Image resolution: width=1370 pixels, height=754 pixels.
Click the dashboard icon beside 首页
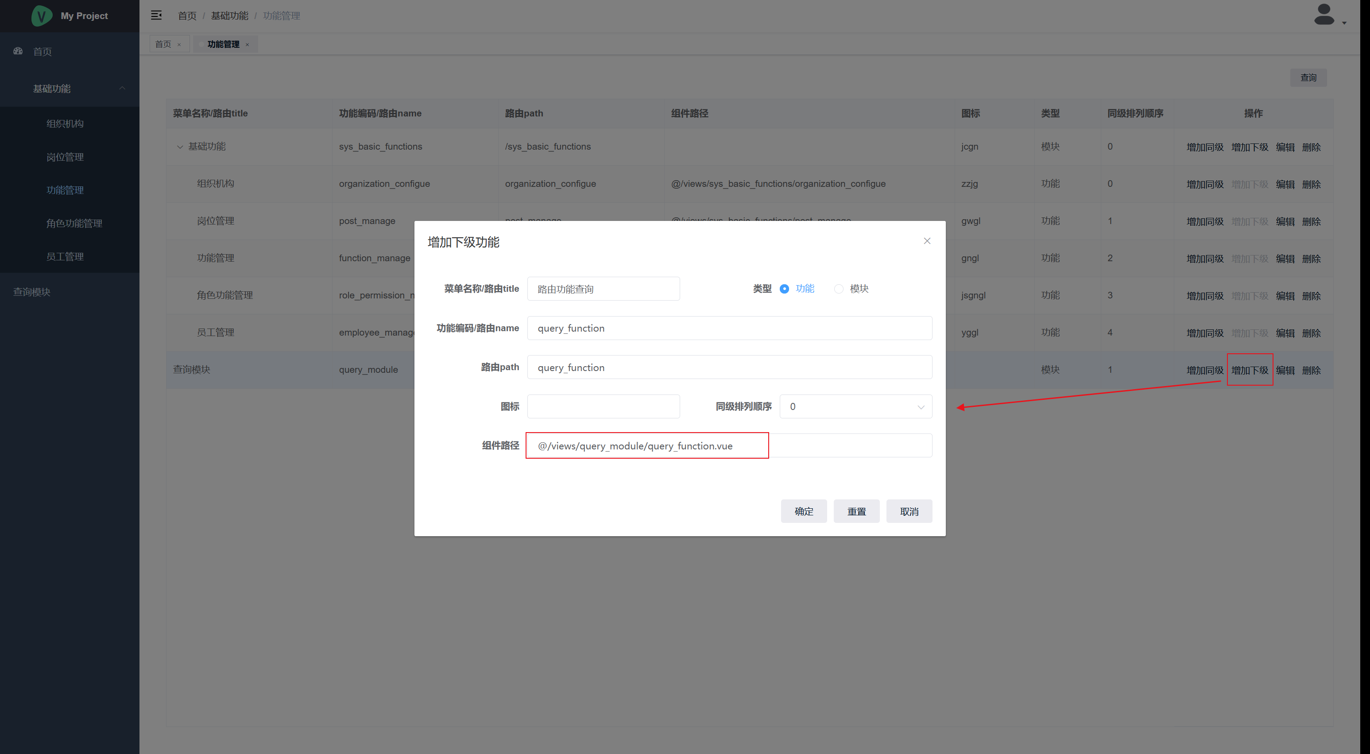[18, 51]
